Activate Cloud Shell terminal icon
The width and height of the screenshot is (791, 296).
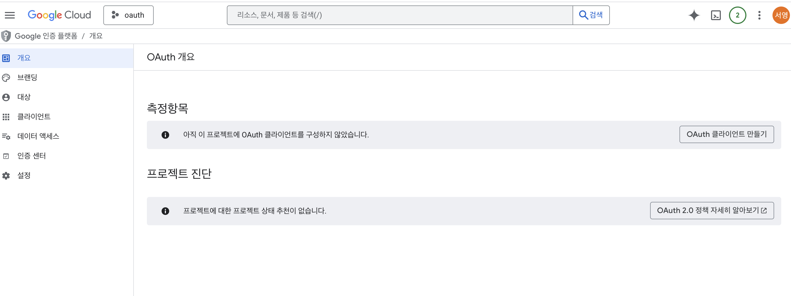tap(715, 15)
